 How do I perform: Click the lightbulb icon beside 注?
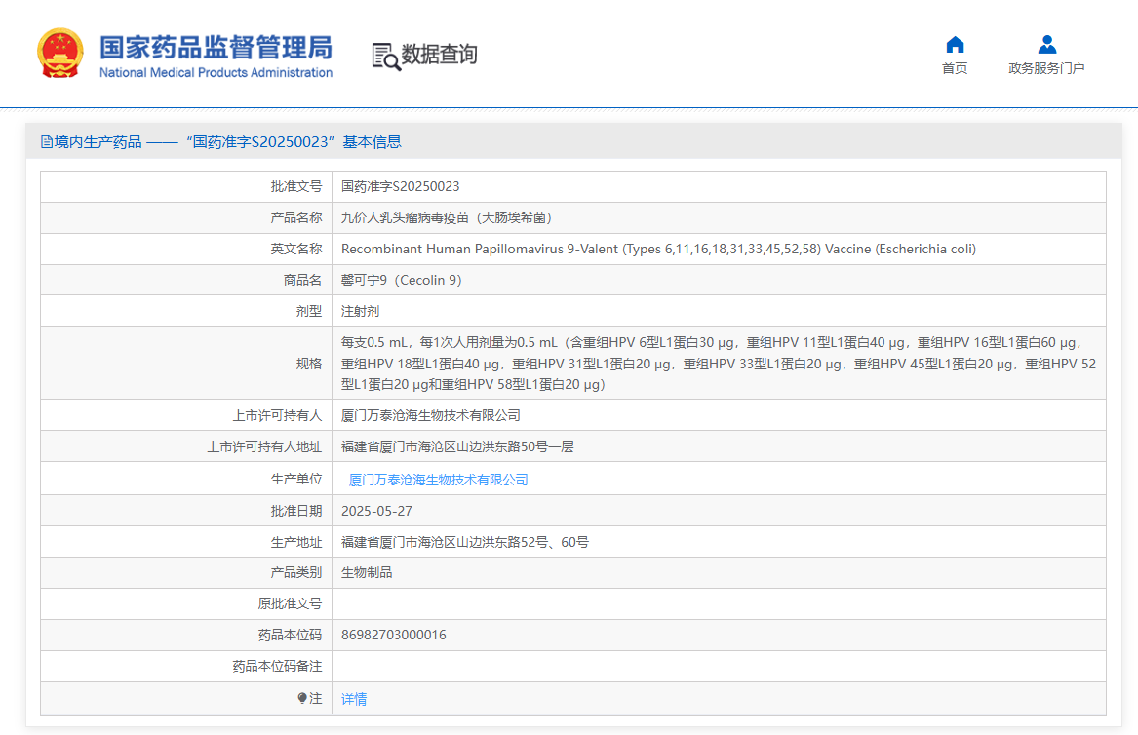click(302, 698)
